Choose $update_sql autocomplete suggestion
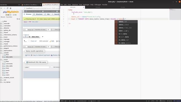The image size is (181, 102). click(126, 40)
